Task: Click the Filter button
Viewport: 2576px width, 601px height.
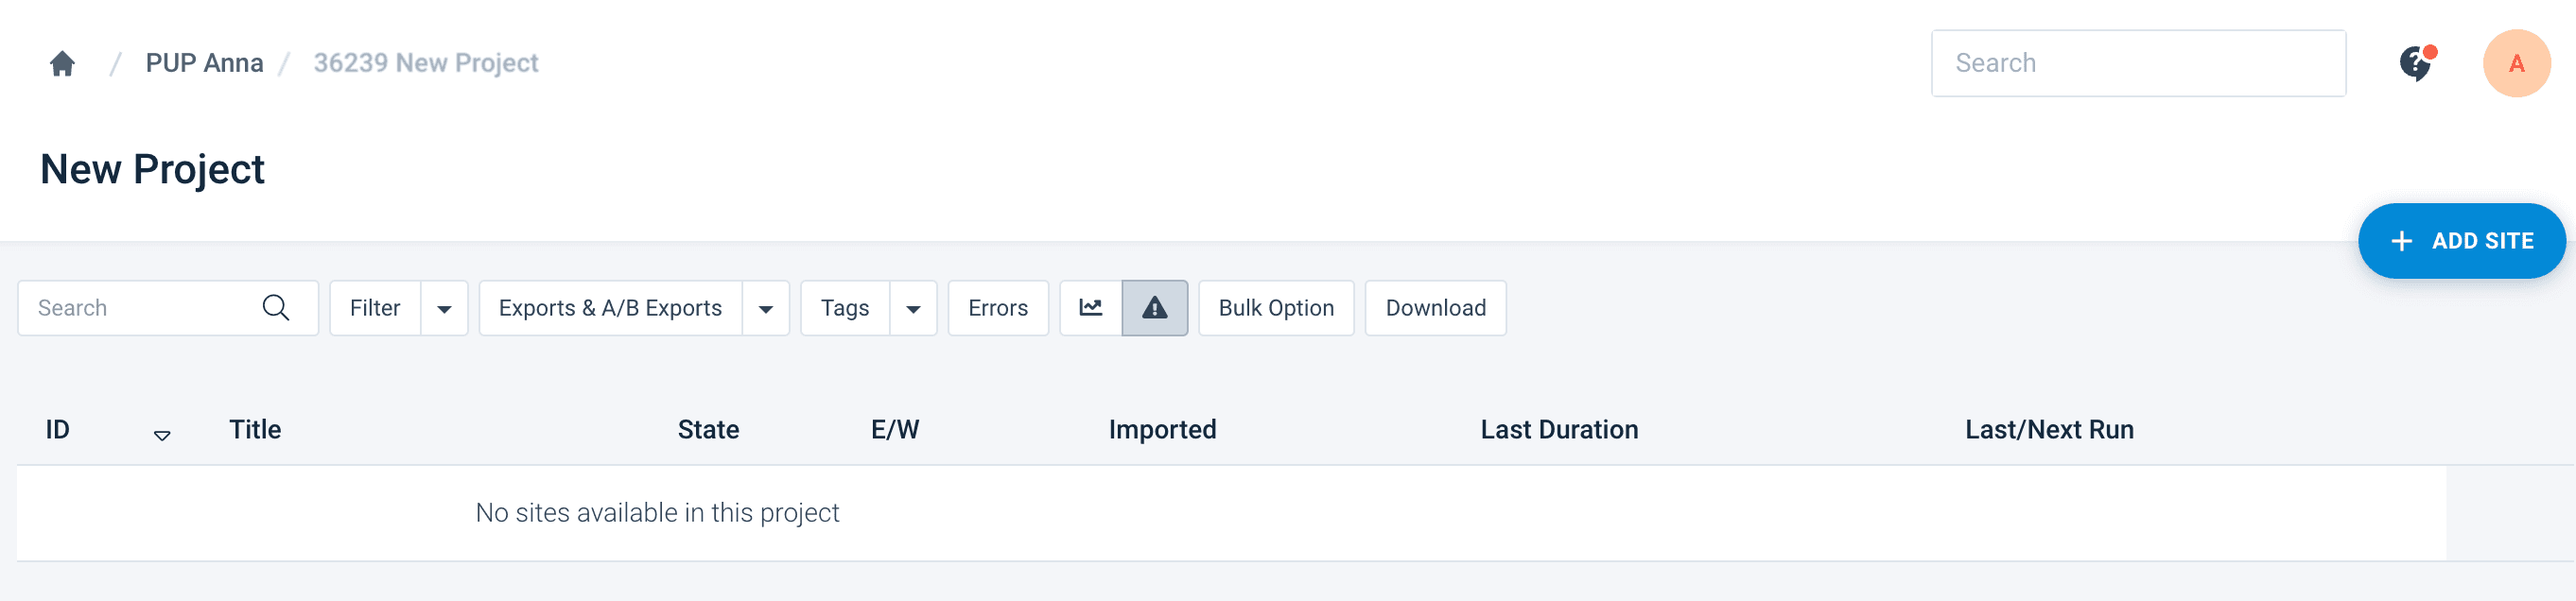Action: click(x=375, y=308)
